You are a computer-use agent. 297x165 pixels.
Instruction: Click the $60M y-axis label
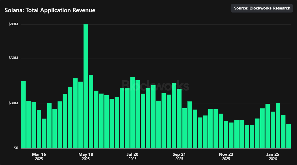click(13, 58)
